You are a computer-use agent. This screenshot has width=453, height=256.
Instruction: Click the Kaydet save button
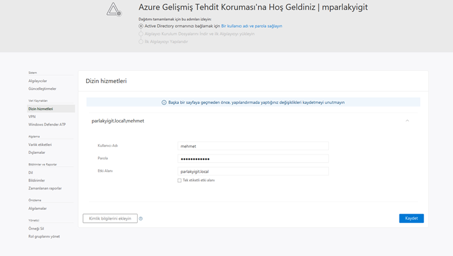[x=411, y=218]
